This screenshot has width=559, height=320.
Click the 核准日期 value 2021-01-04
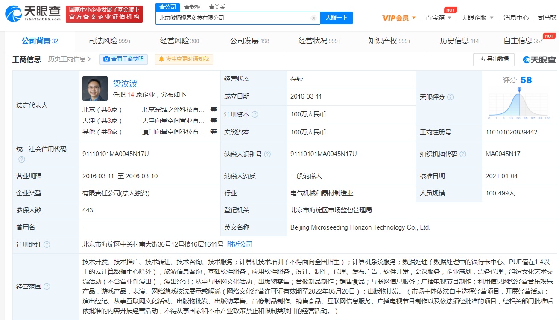[x=501, y=176]
